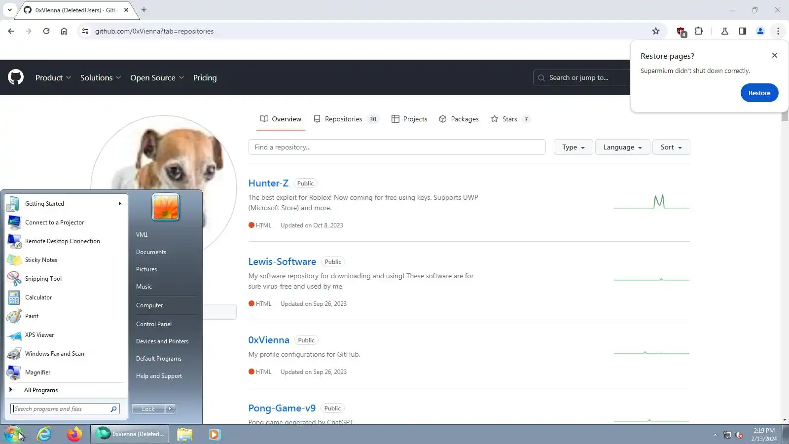Click Search programs and files box
The height and width of the screenshot is (444, 789).
[x=65, y=409]
